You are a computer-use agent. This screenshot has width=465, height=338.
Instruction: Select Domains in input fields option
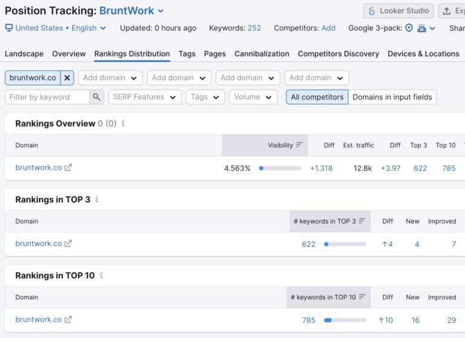(x=392, y=97)
